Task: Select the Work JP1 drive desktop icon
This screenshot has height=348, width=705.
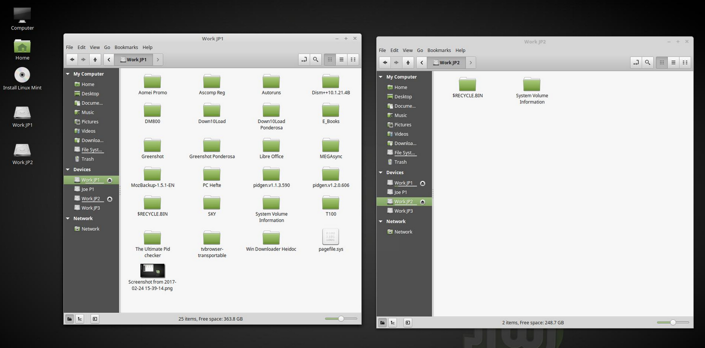Action: 22,116
